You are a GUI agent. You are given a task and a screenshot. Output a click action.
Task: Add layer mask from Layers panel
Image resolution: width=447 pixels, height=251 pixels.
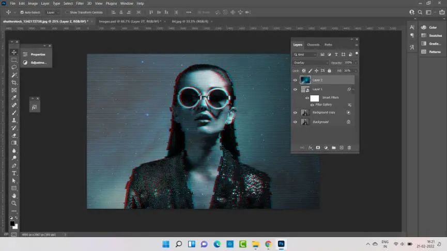(318, 148)
